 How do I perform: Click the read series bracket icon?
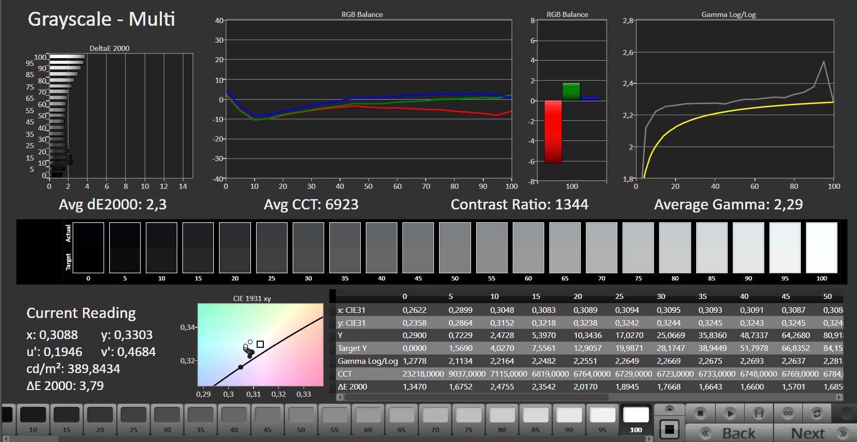(x=759, y=413)
